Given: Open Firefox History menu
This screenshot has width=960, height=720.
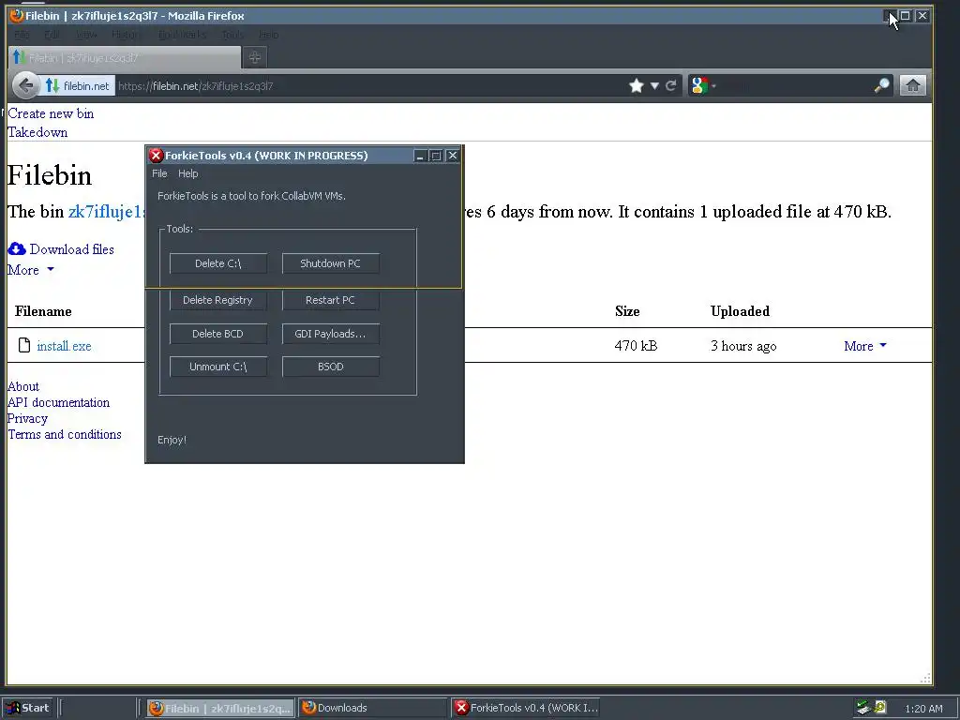Looking at the screenshot, I should click(x=126, y=35).
